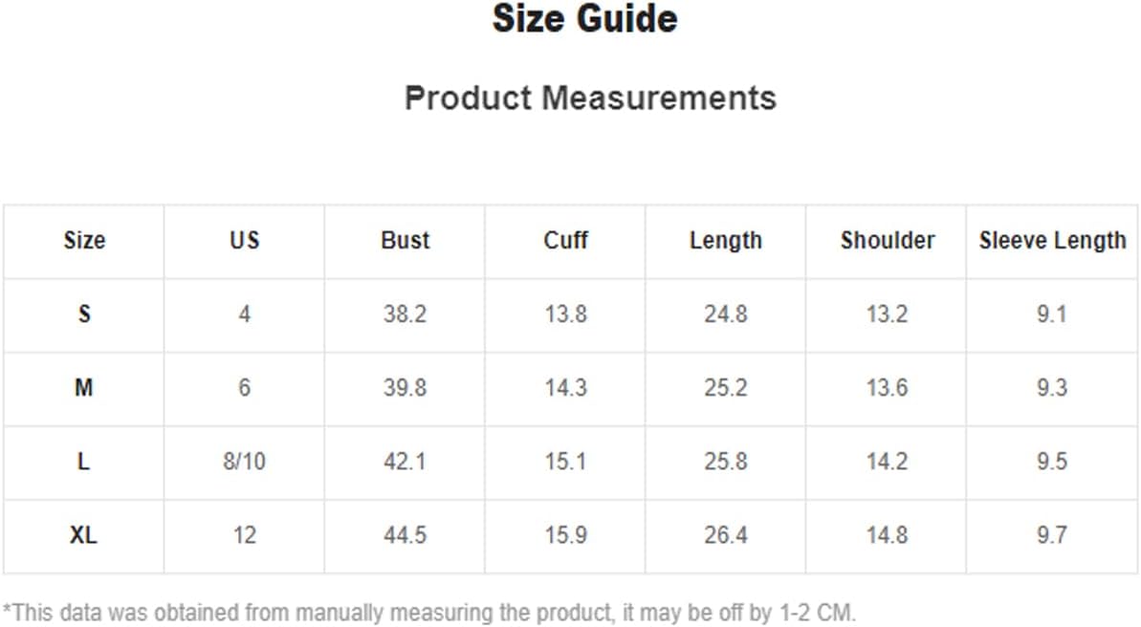Click the 15.9 cuff value
The height and width of the screenshot is (627, 1141).
click(x=565, y=535)
